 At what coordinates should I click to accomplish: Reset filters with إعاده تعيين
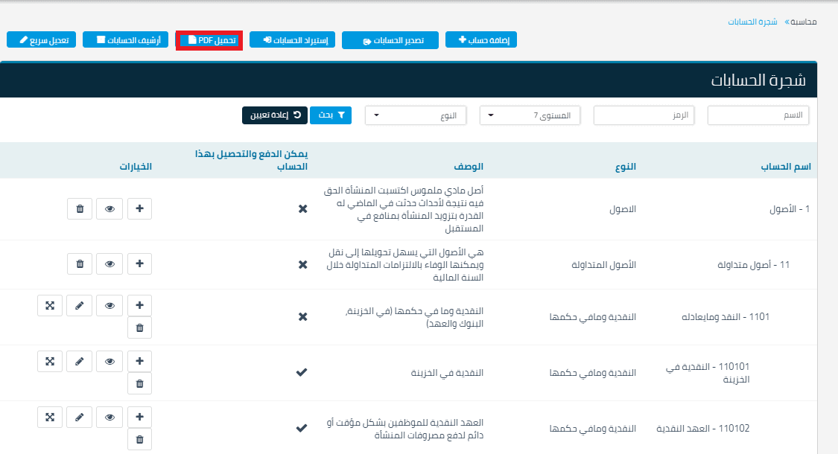(x=275, y=115)
